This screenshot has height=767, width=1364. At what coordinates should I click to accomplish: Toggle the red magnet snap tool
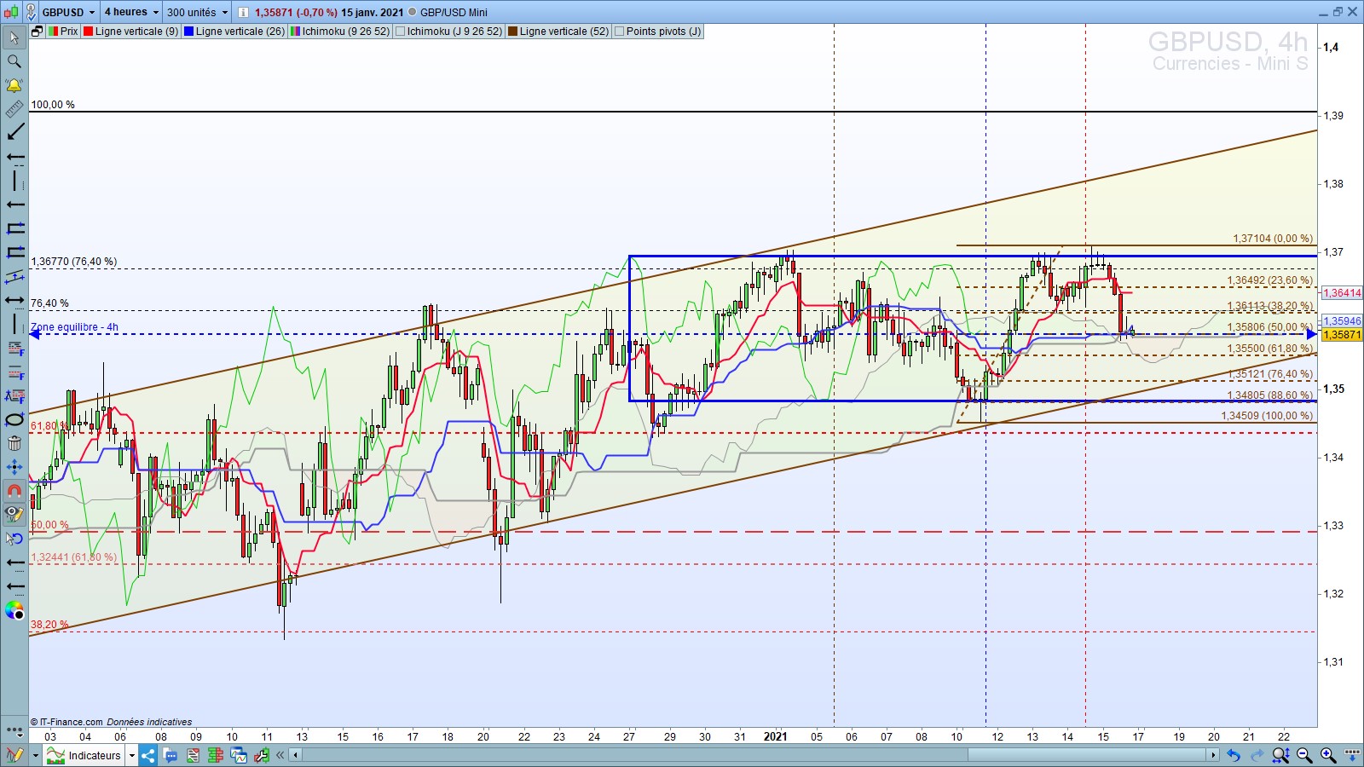(14, 491)
